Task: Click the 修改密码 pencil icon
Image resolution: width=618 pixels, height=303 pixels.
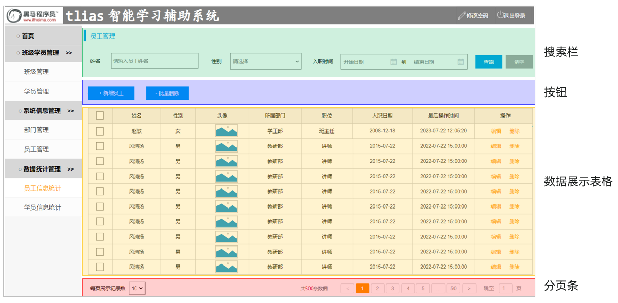Action: [461, 16]
